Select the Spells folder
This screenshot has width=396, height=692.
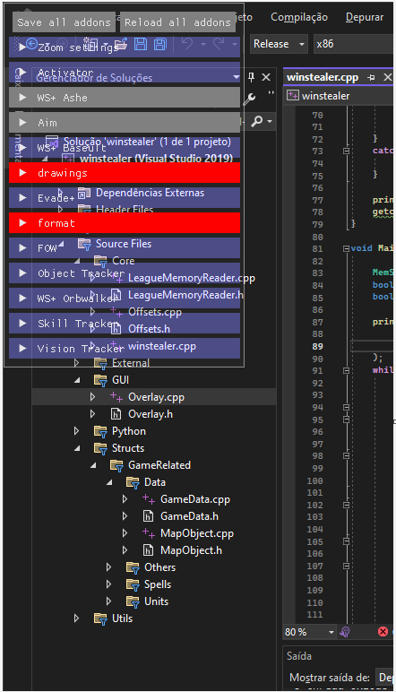(x=158, y=584)
